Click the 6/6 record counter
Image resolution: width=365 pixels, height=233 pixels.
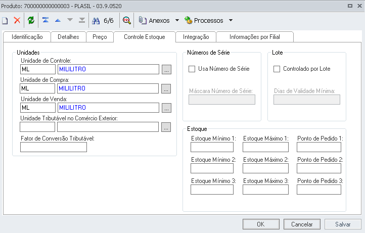[x=109, y=21]
